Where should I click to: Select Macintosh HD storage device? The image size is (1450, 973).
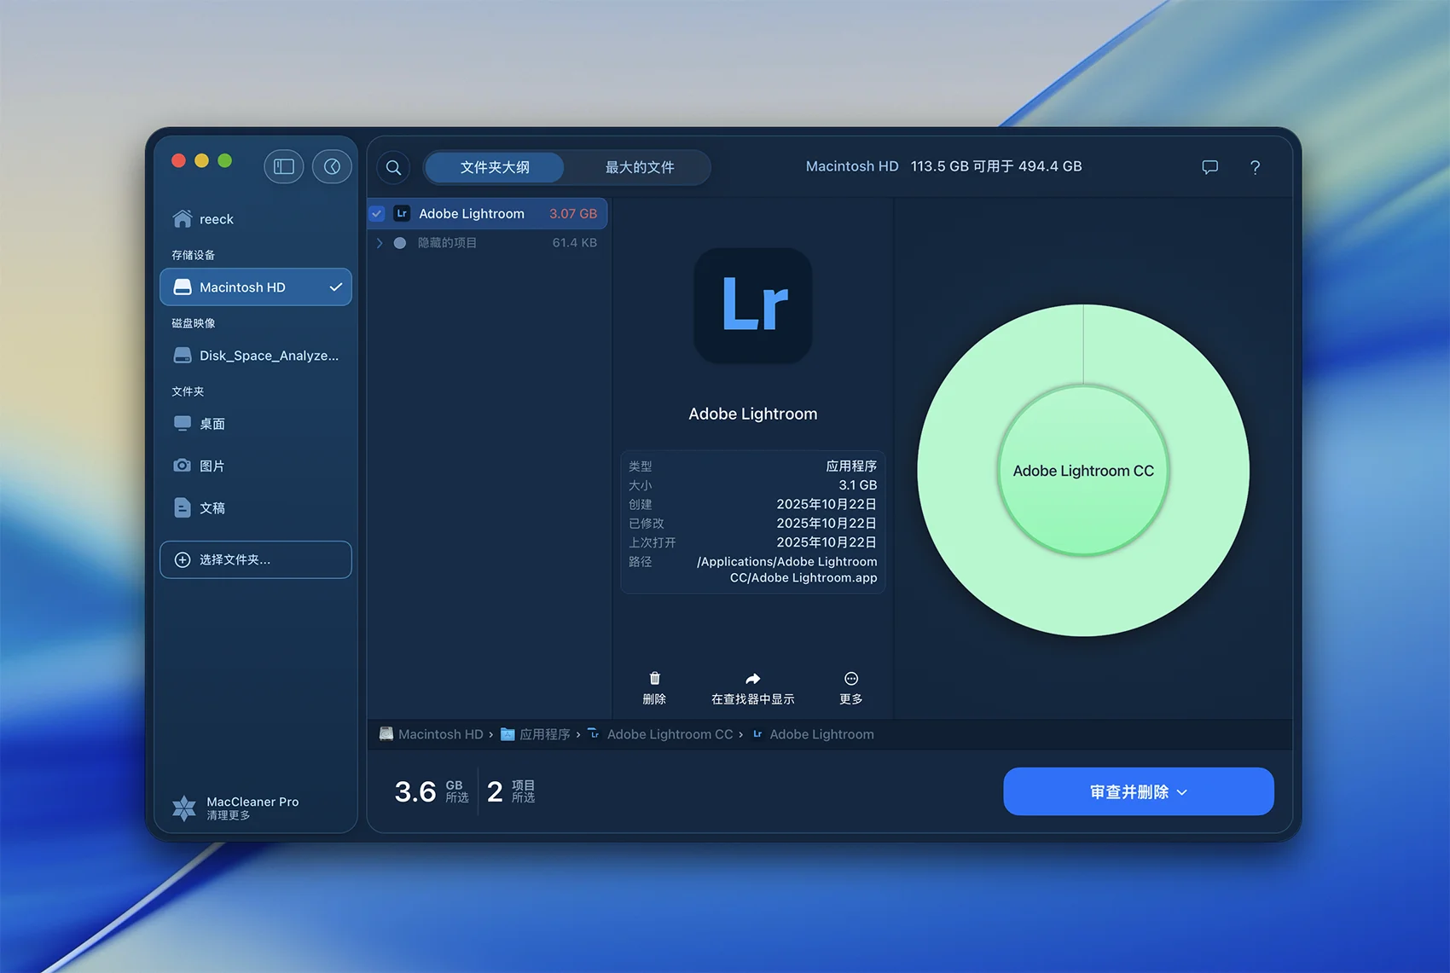(256, 287)
